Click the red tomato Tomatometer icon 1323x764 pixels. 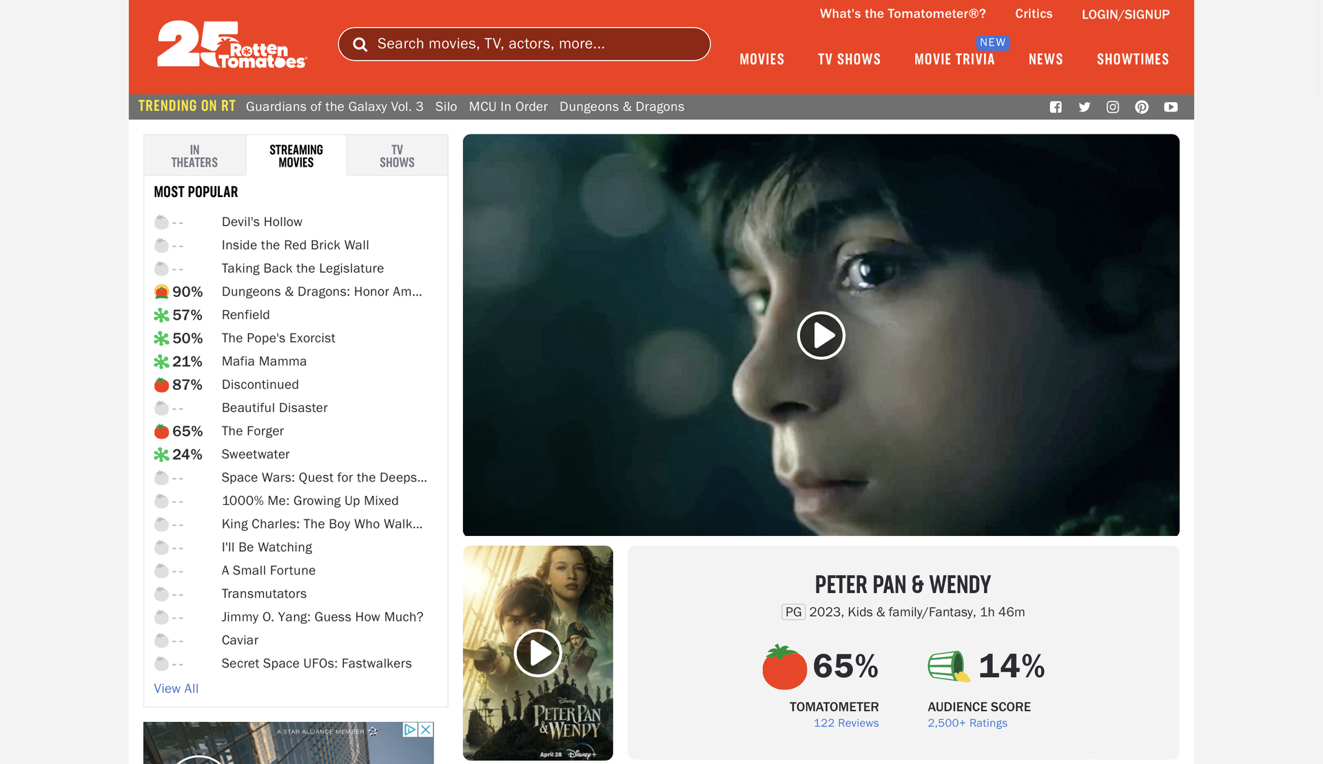point(784,667)
